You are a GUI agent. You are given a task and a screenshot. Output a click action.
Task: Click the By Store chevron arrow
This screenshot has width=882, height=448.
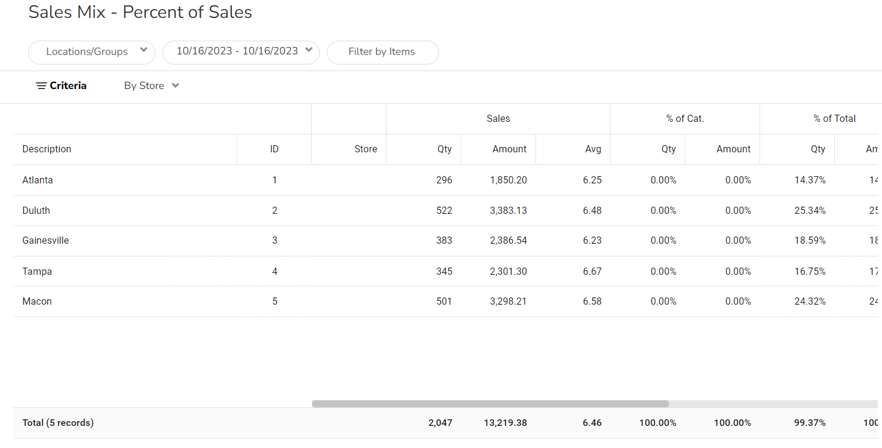click(x=175, y=86)
